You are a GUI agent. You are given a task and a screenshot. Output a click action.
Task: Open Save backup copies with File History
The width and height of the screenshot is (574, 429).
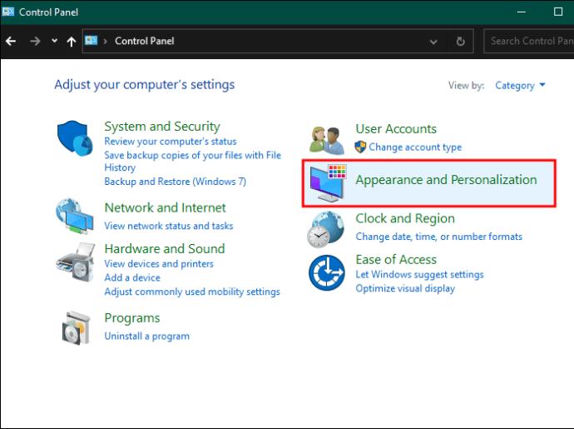pos(192,162)
